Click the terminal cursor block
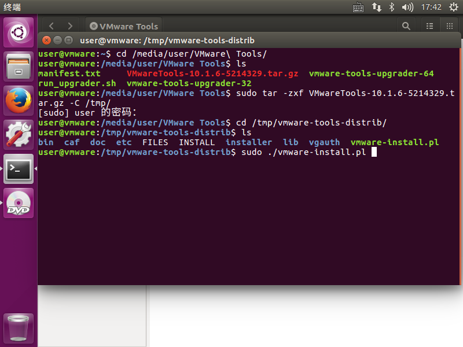463x347 pixels. click(374, 152)
